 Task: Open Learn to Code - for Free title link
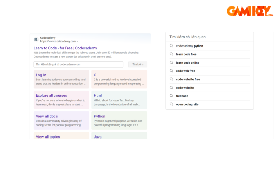tap(65, 48)
